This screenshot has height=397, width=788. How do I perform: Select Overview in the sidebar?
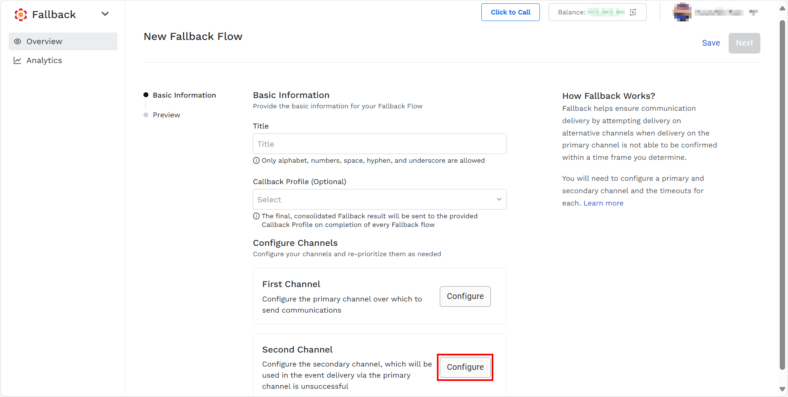63,42
